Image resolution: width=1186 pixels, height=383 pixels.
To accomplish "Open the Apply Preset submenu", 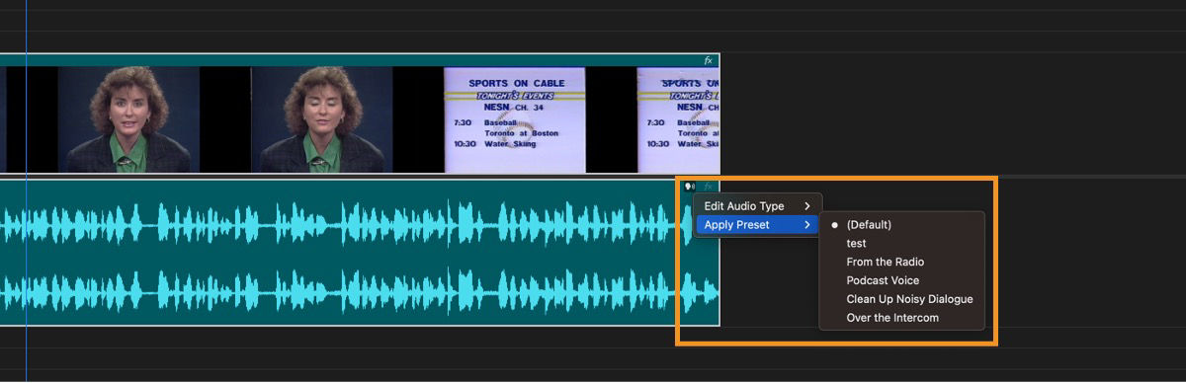I will click(757, 225).
